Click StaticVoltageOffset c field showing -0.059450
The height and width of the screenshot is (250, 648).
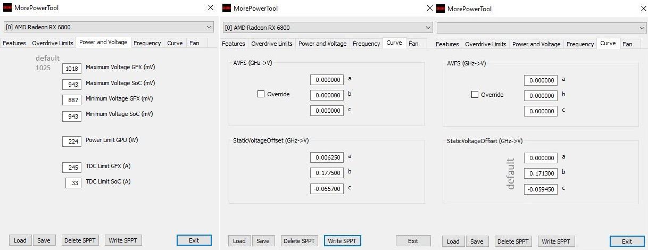(x=541, y=189)
